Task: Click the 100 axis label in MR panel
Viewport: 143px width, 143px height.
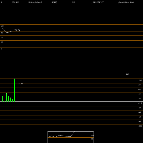Action: point(140,80)
